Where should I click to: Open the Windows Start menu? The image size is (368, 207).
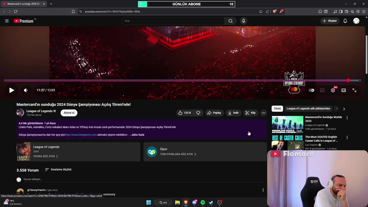click(149, 202)
